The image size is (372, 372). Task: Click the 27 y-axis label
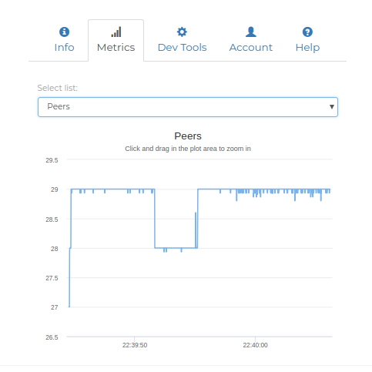55,307
